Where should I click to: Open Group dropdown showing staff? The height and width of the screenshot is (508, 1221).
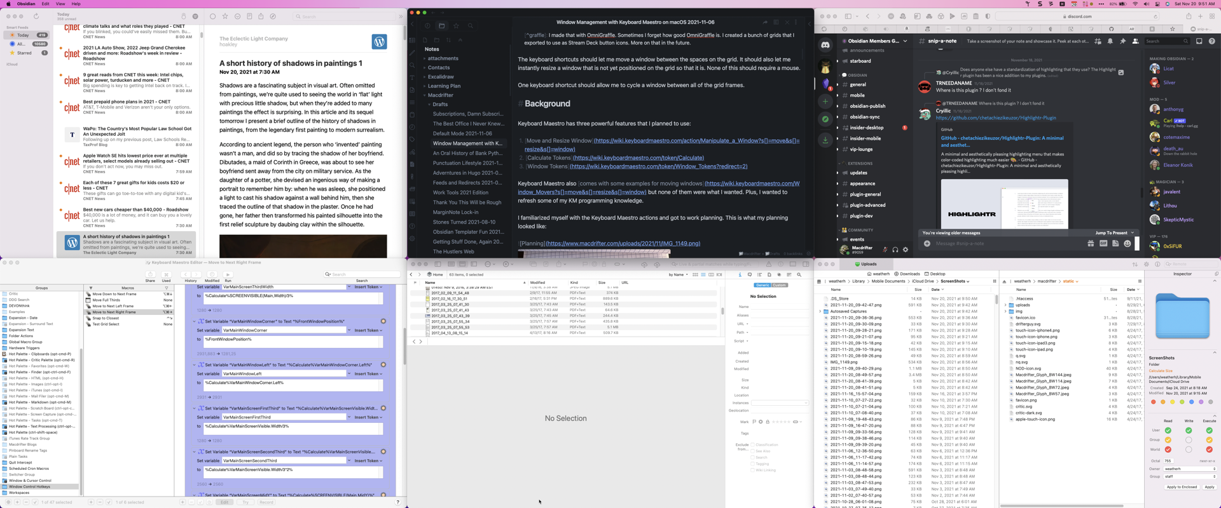click(x=1190, y=476)
